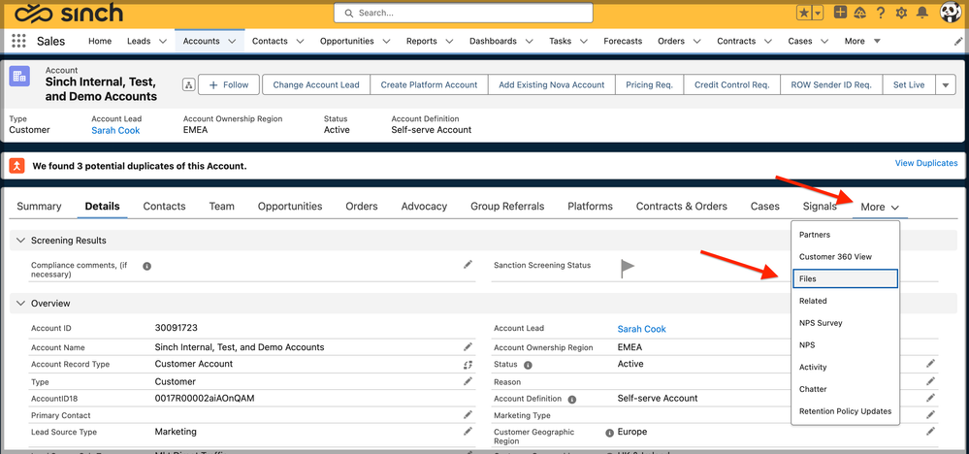The width and height of the screenshot is (969, 454).
Task: Click Change Account Lead button
Action: click(316, 85)
